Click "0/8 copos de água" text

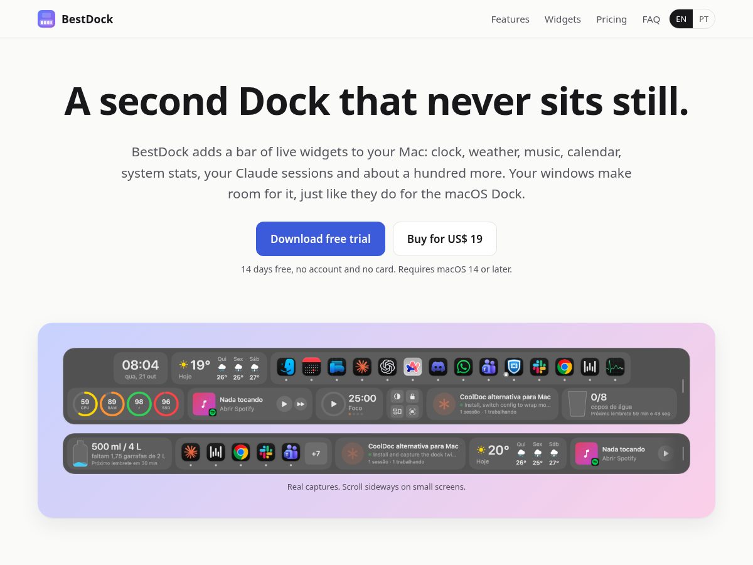pos(612,401)
